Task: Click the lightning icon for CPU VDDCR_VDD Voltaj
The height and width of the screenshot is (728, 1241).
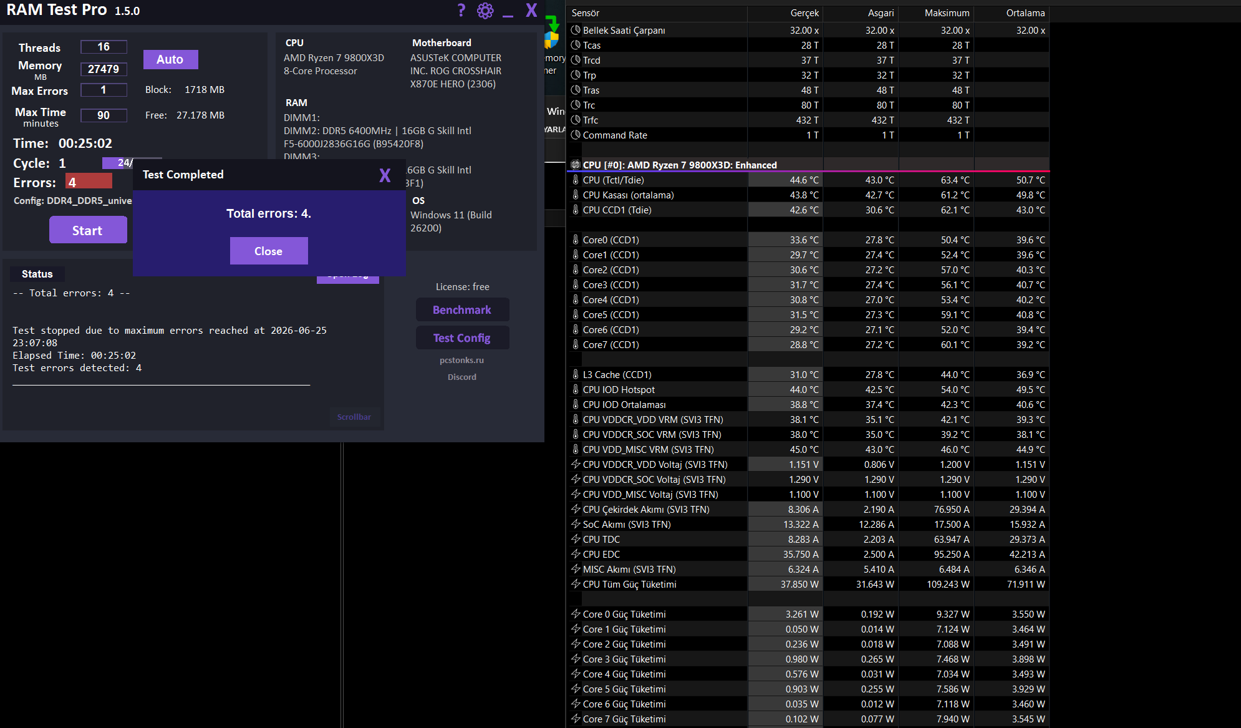Action: pyautogui.click(x=576, y=464)
